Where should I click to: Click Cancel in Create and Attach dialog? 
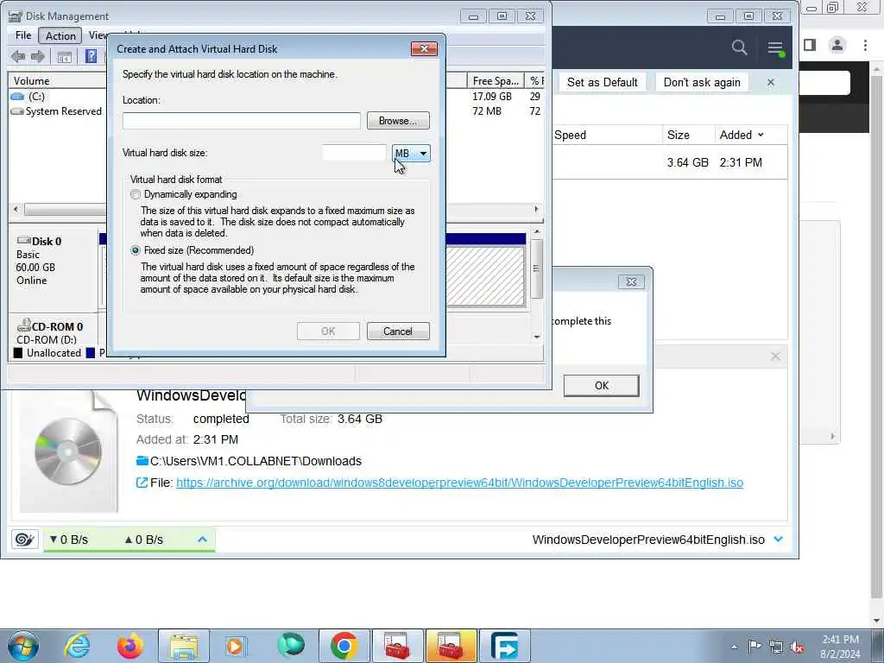point(398,331)
